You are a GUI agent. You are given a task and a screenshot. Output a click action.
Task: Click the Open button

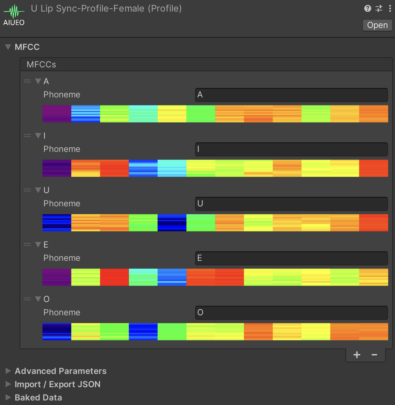[378, 25]
